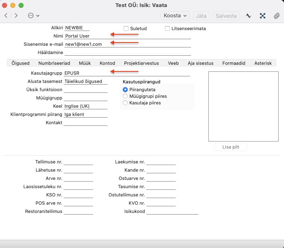Choose the Kasutaja piires radio option

[x=126, y=103]
